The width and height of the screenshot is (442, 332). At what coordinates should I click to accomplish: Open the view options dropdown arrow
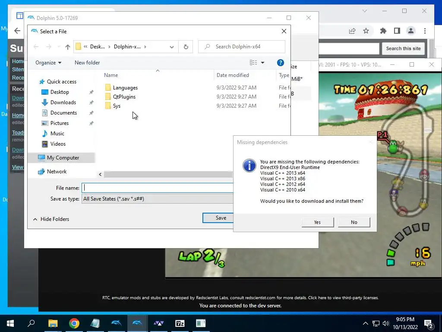pos(262,63)
